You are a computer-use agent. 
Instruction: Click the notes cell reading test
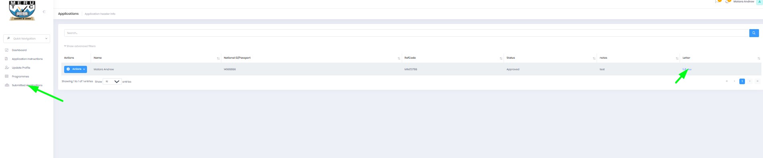click(602, 69)
